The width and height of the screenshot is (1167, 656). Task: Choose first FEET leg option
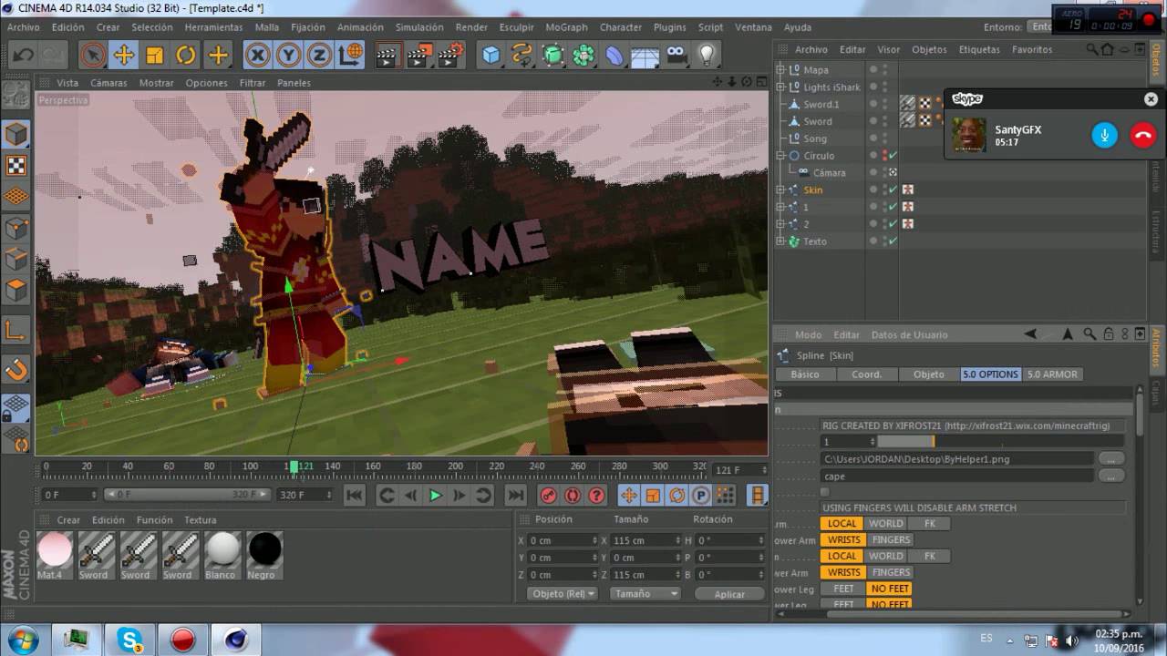[x=843, y=589]
